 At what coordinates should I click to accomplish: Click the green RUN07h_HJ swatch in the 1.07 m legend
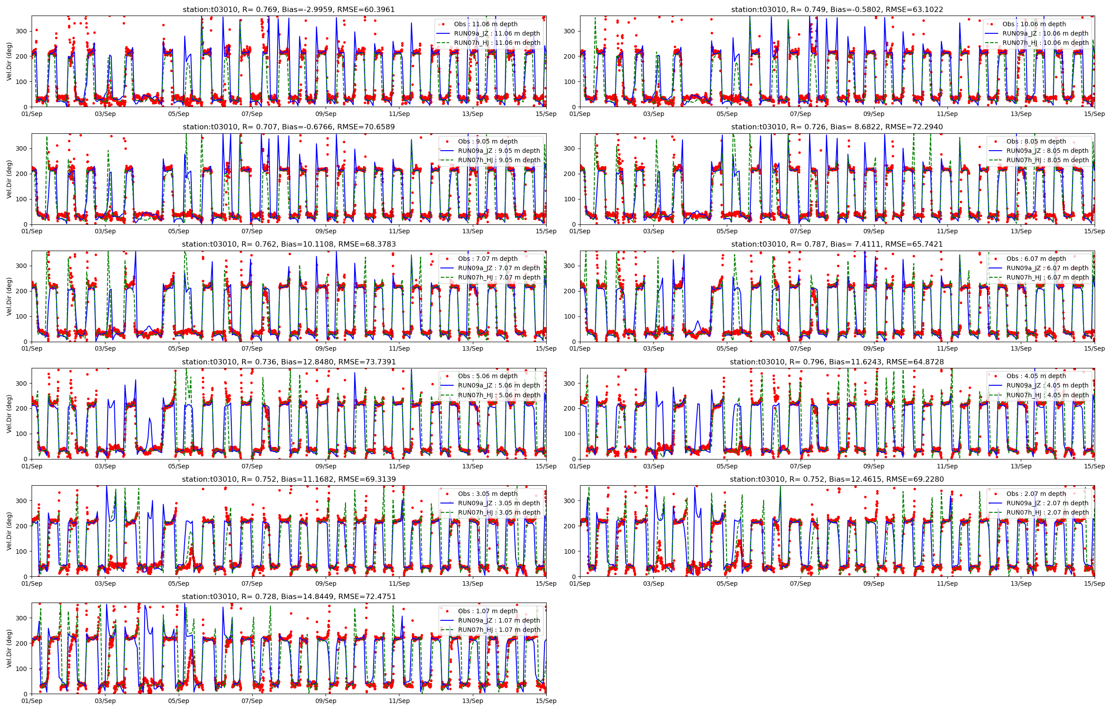(447, 630)
